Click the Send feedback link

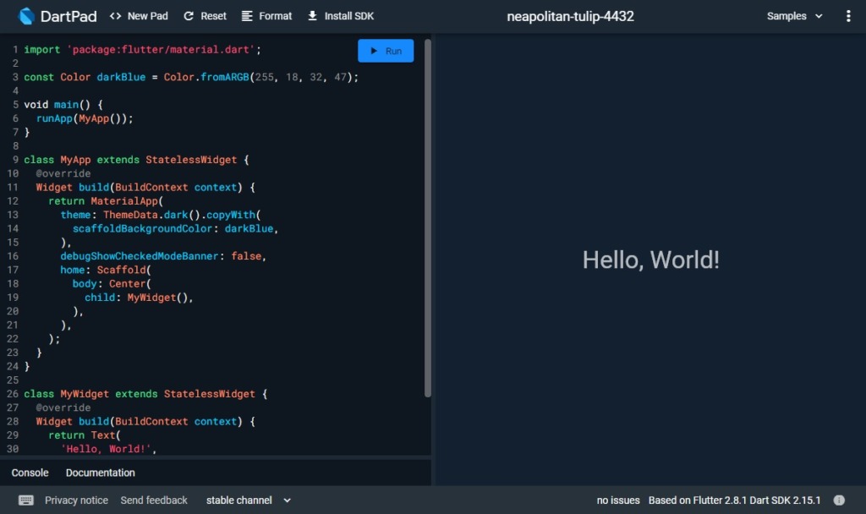(154, 500)
